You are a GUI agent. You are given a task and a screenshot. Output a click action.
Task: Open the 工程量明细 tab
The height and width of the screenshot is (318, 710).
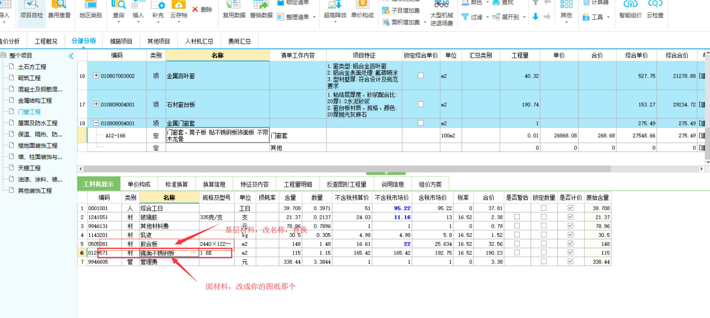(x=298, y=184)
